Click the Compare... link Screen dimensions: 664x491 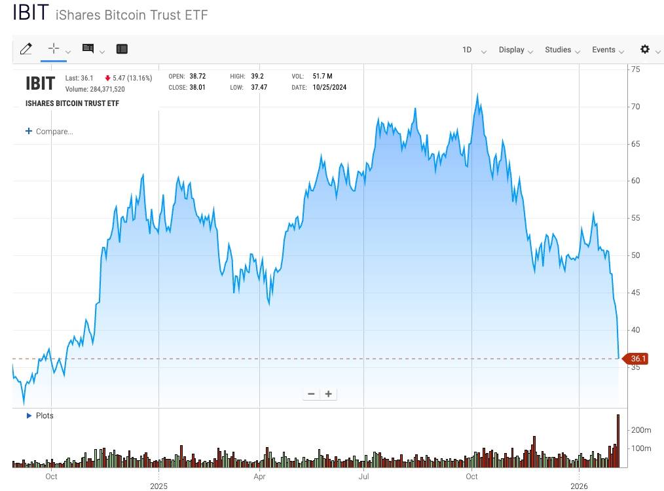(54, 131)
